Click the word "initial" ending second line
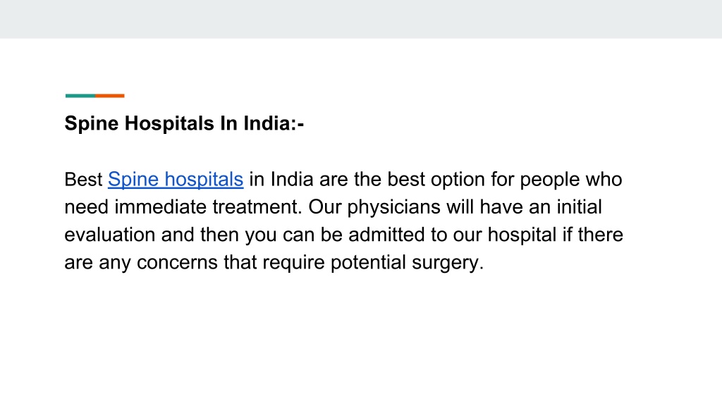Viewport: 722px width, 406px height. (x=580, y=207)
